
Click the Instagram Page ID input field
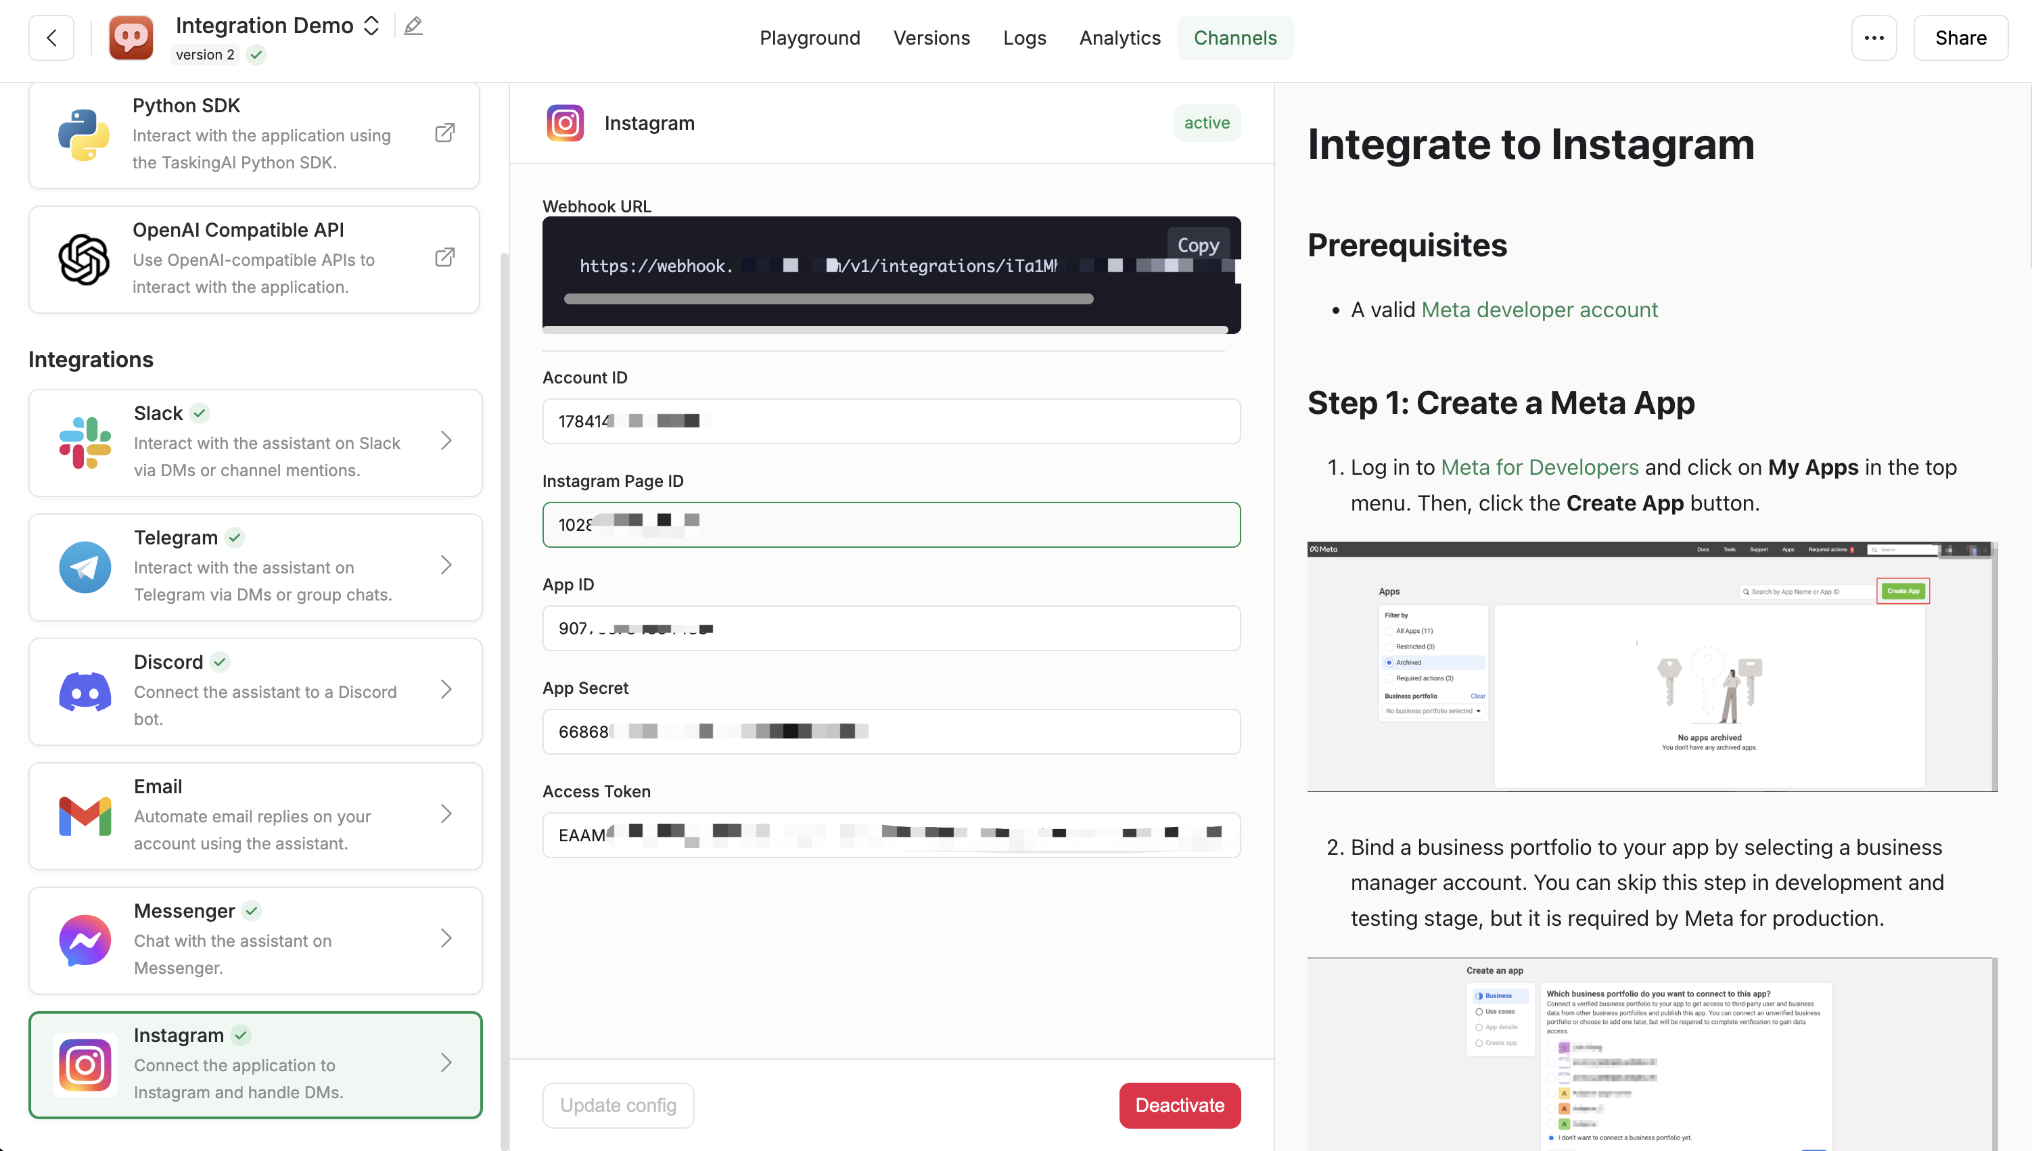[x=892, y=525]
